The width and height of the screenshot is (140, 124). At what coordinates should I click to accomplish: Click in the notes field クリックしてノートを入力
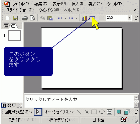[x=79, y=101]
